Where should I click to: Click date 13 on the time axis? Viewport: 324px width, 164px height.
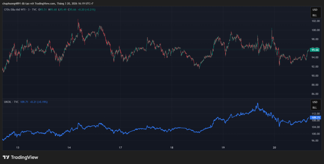[x=18, y=148]
